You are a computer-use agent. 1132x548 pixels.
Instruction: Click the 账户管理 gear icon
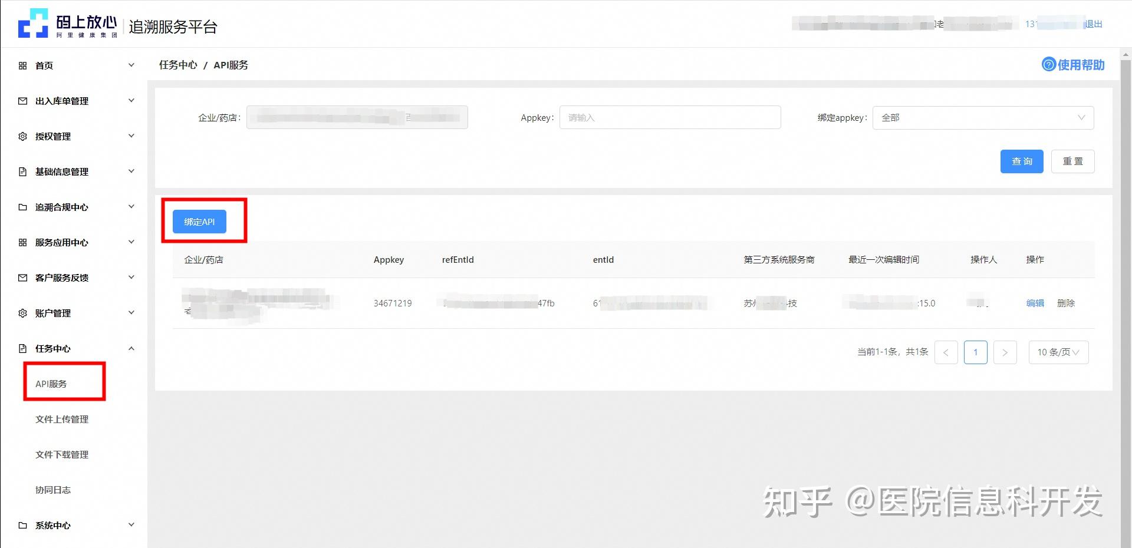click(x=22, y=313)
